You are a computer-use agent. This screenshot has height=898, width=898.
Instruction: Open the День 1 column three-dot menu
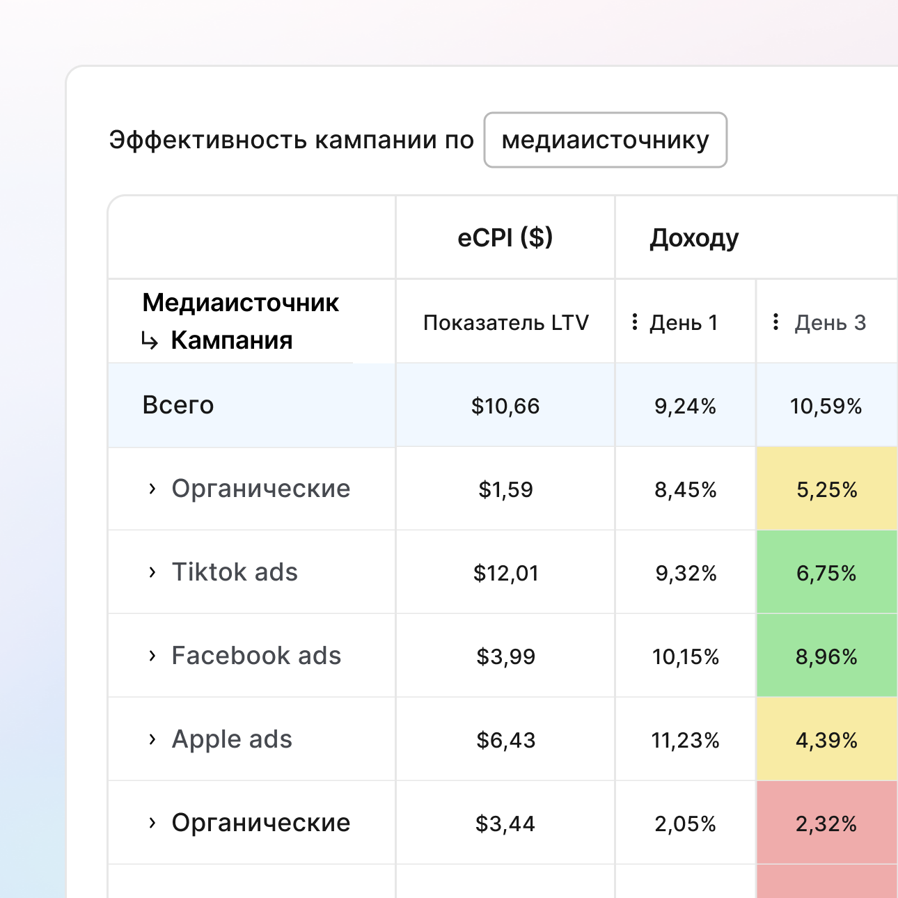634,322
